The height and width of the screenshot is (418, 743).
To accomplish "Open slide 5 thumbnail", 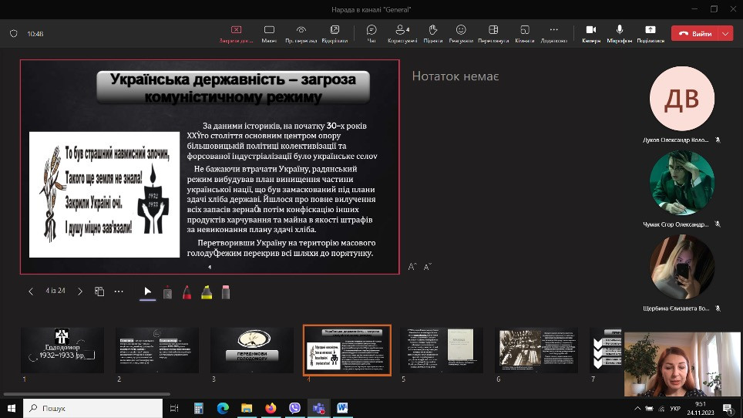I will [442, 350].
